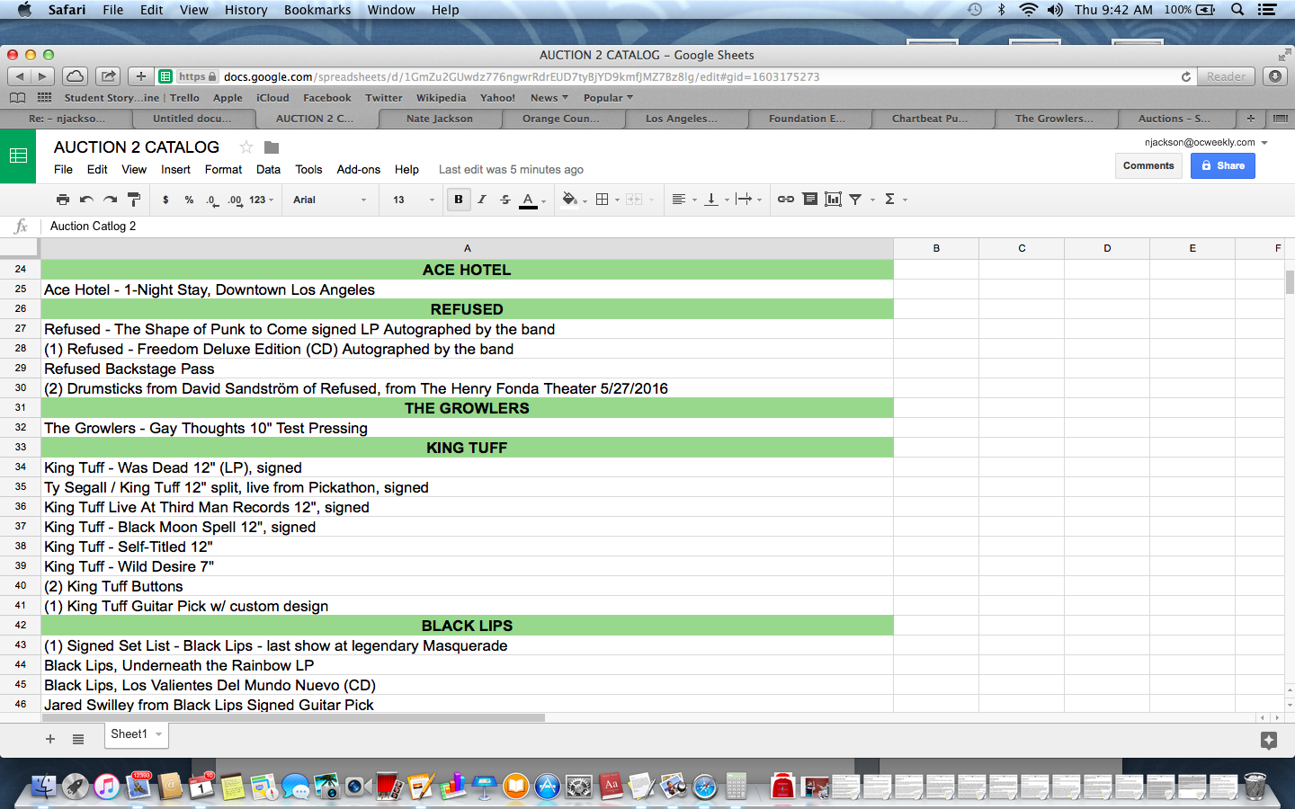Image resolution: width=1295 pixels, height=809 pixels.
Task: Expand the Sheet1 tab options arrow
Action: [159, 734]
